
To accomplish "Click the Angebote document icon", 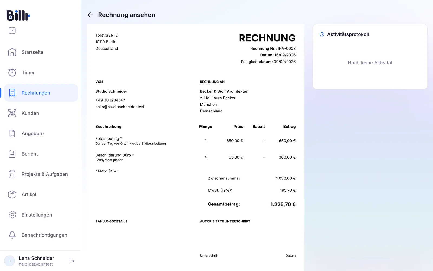I will click(x=12, y=134).
